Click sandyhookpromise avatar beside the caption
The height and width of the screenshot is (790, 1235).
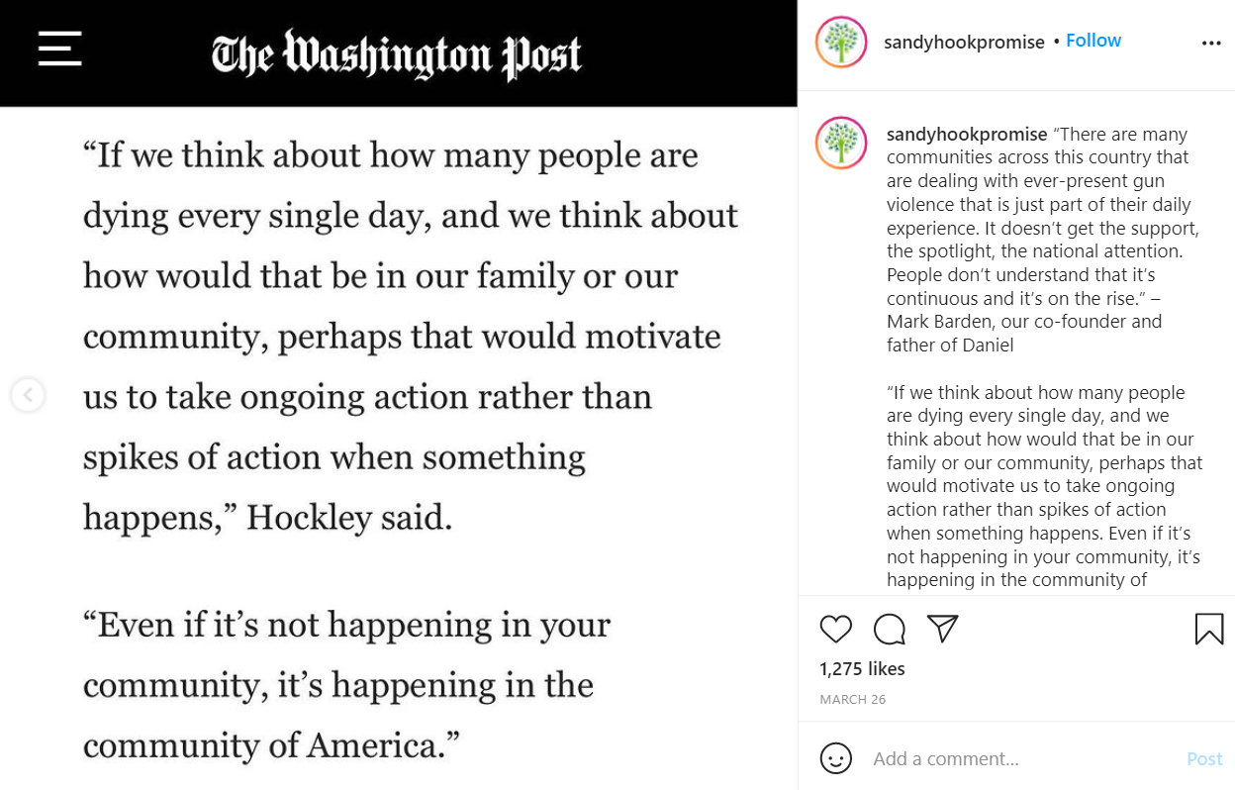(x=841, y=141)
